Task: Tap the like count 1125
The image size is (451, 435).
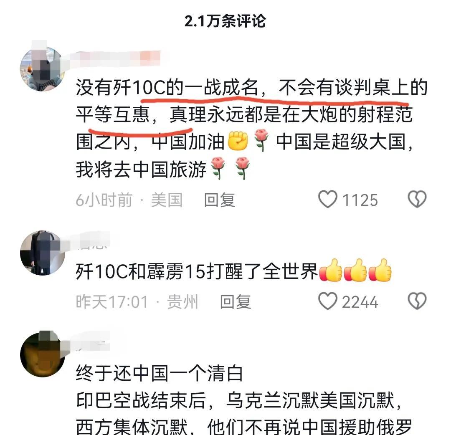Action: (360, 200)
